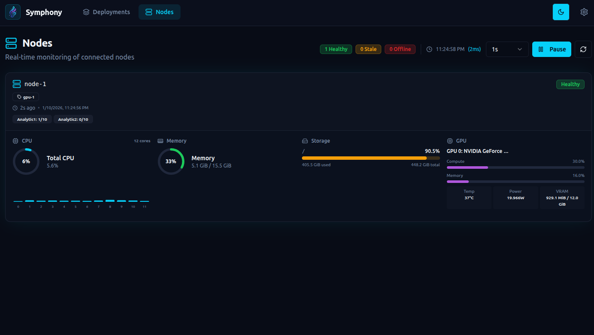Toggle dark mode with the moon button
Image resolution: width=594 pixels, height=335 pixels.
click(561, 12)
